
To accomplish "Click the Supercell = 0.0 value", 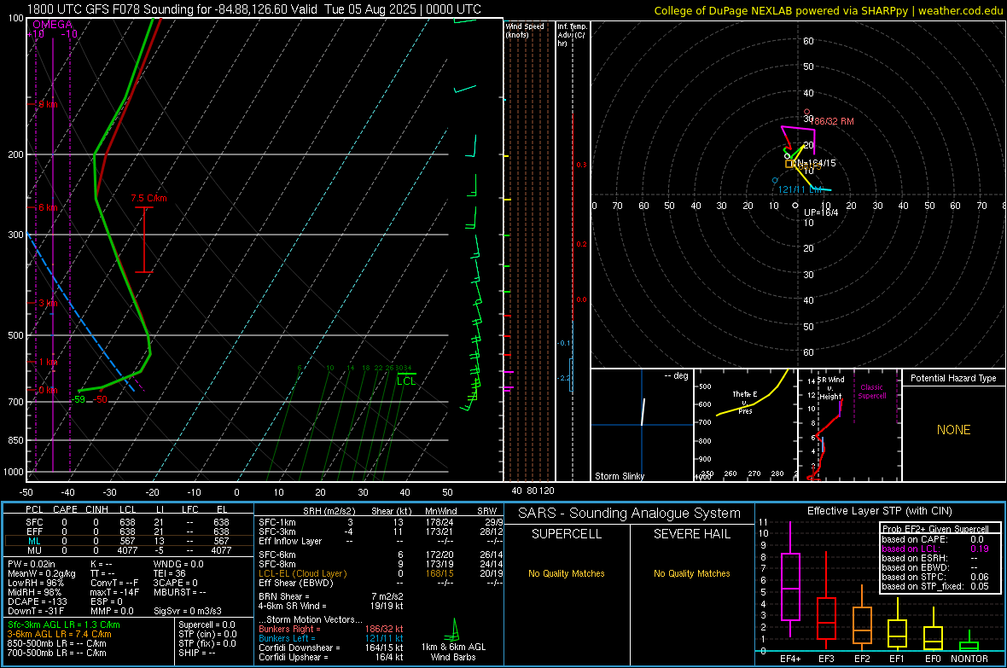I will point(207,624).
